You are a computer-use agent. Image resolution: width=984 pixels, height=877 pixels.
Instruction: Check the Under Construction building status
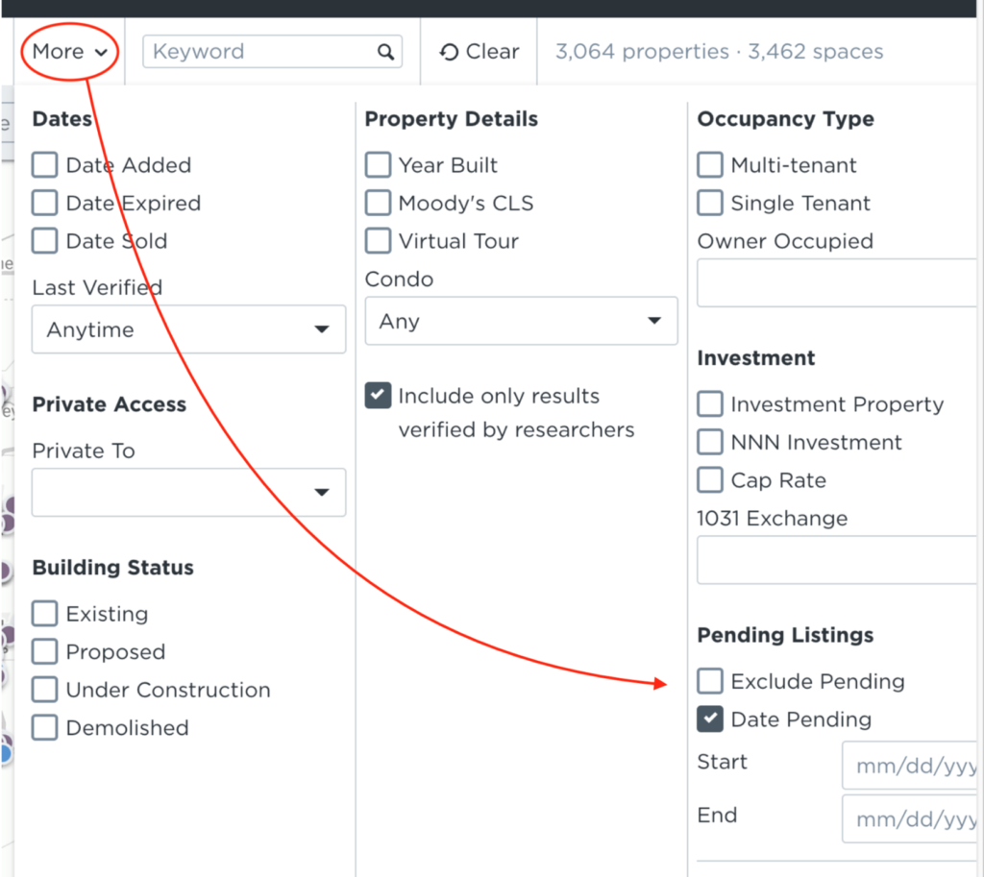coord(44,690)
